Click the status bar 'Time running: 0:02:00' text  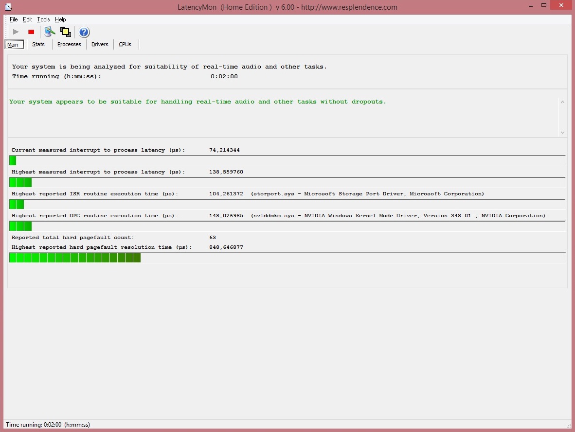point(48,424)
